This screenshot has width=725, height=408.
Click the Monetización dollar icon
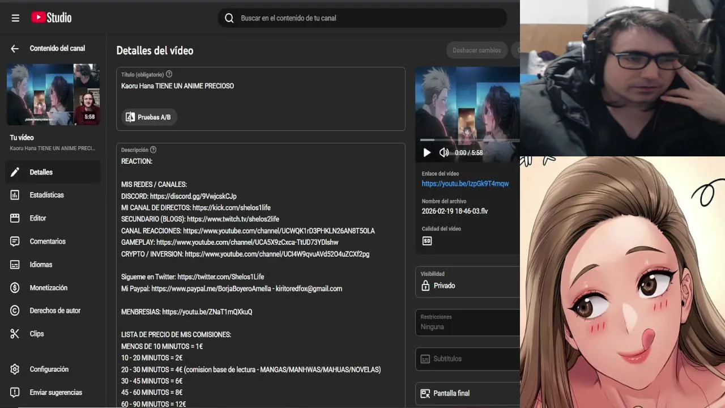15,288
